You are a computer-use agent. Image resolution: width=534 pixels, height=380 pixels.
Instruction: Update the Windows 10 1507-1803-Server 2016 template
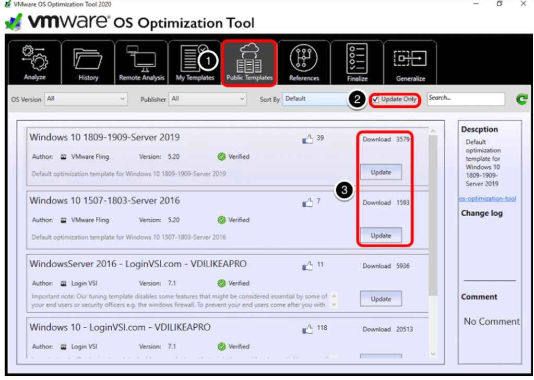pyautogui.click(x=381, y=235)
